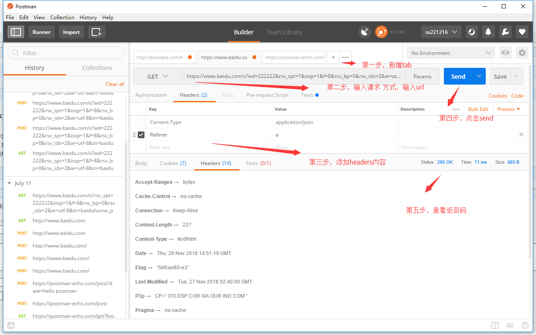Open the Save button dropdown arrow
The width and height of the screenshot is (536, 335).
pos(517,76)
